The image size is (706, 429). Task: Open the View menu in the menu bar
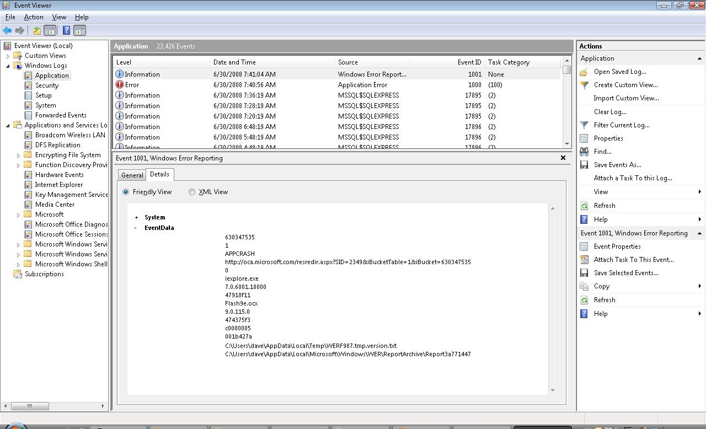(x=59, y=17)
